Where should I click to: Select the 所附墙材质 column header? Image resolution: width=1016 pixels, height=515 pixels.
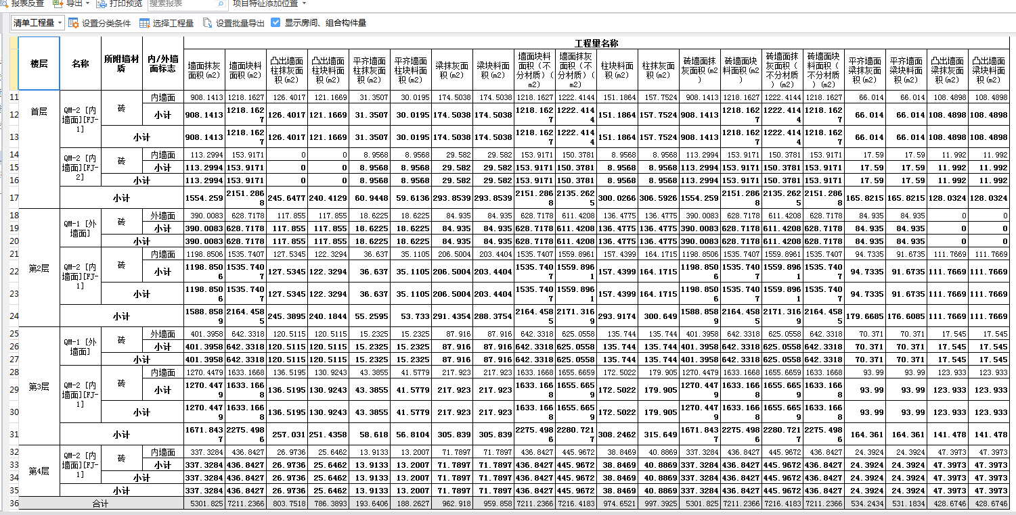(121, 64)
